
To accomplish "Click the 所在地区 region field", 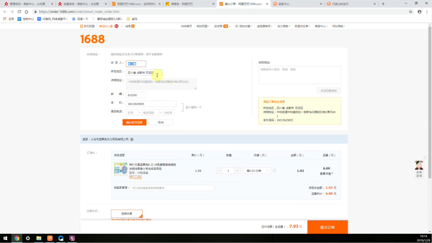I will (144, 73).
